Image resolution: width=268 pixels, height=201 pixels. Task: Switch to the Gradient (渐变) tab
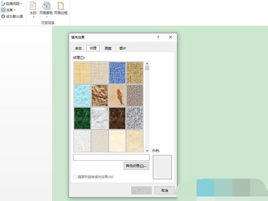[78, 48]
